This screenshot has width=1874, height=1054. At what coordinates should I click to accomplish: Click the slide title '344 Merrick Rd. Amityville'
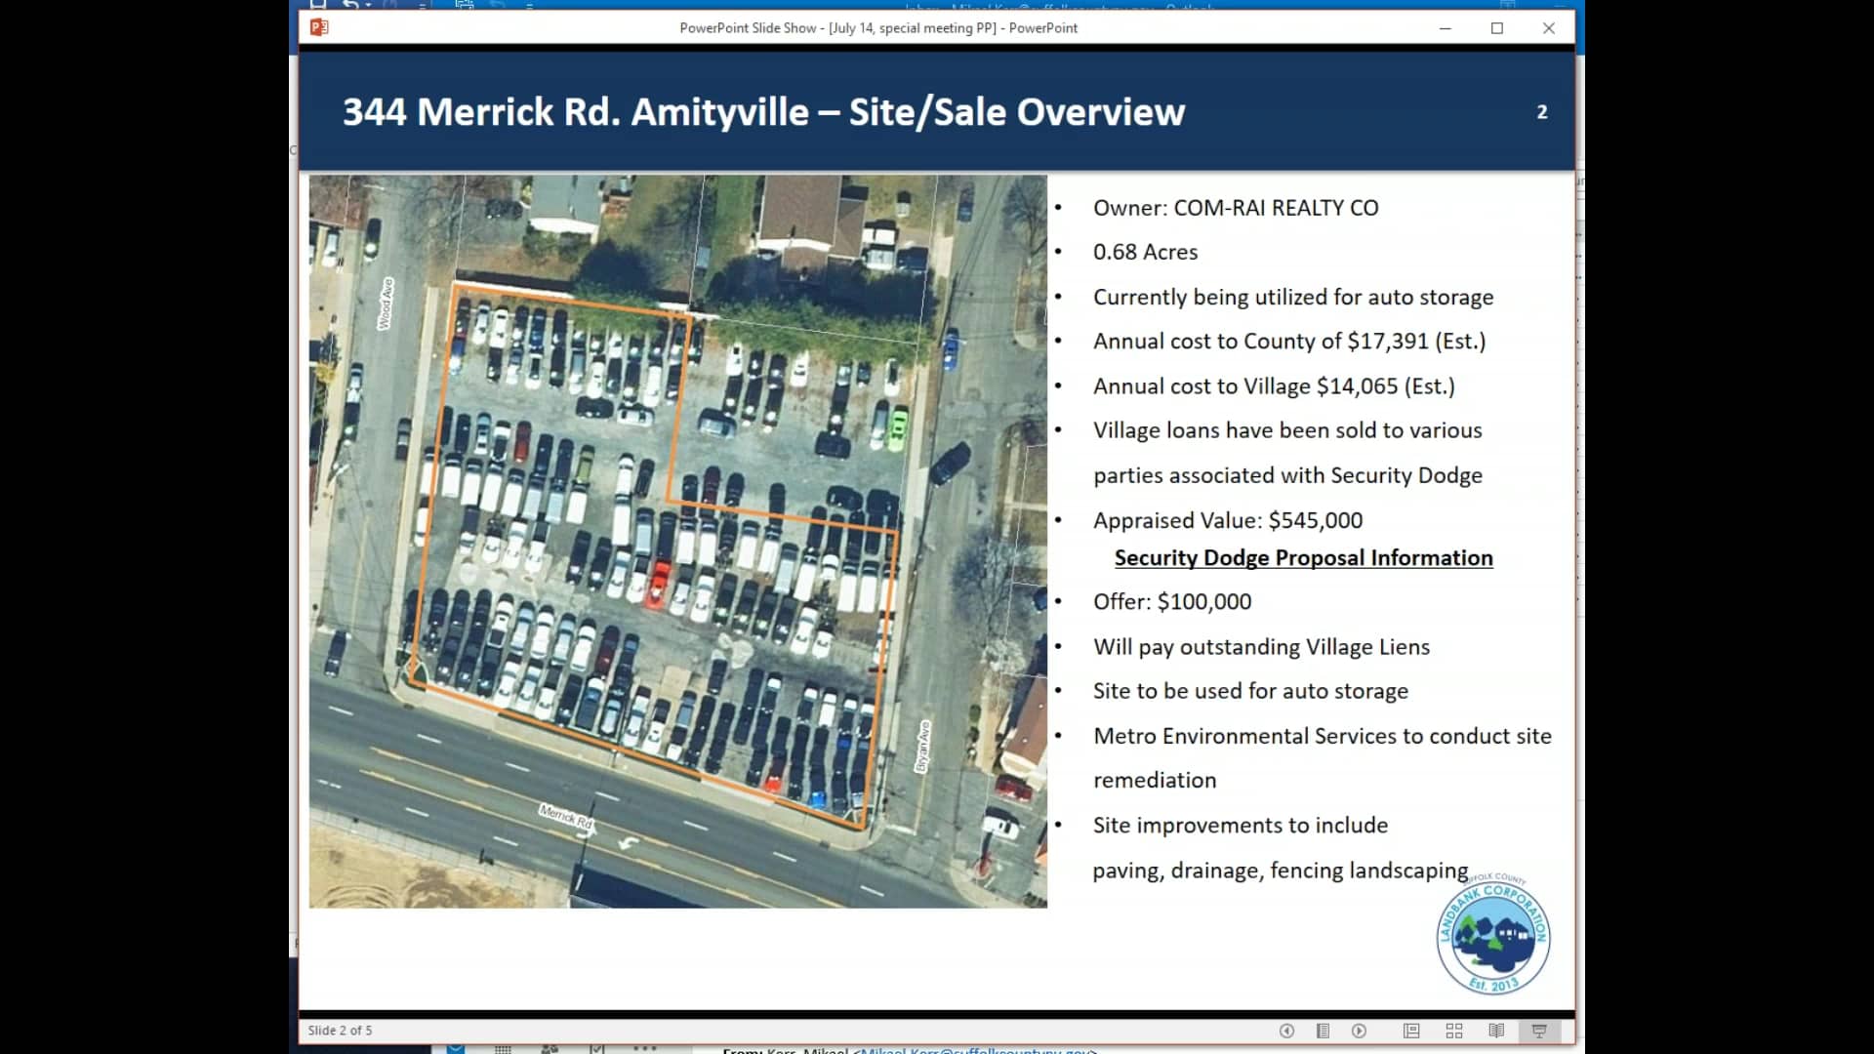coord(576,112)
